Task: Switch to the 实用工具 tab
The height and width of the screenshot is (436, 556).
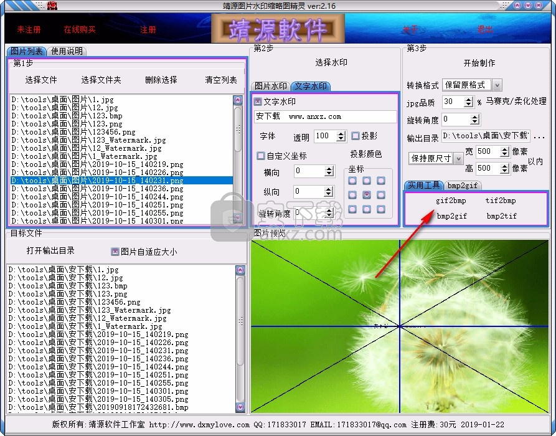Action: [x=423, y=185]
